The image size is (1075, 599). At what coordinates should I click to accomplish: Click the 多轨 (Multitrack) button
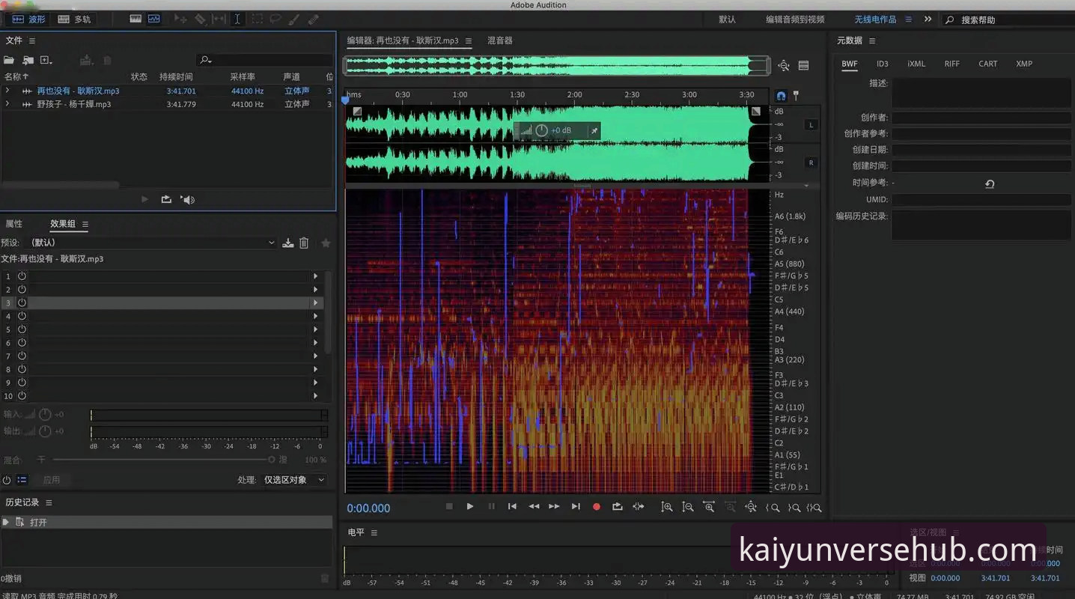pyautogui.click(x=74, y=19)
